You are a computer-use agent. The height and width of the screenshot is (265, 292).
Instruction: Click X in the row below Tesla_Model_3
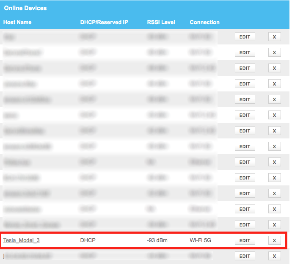274,256
